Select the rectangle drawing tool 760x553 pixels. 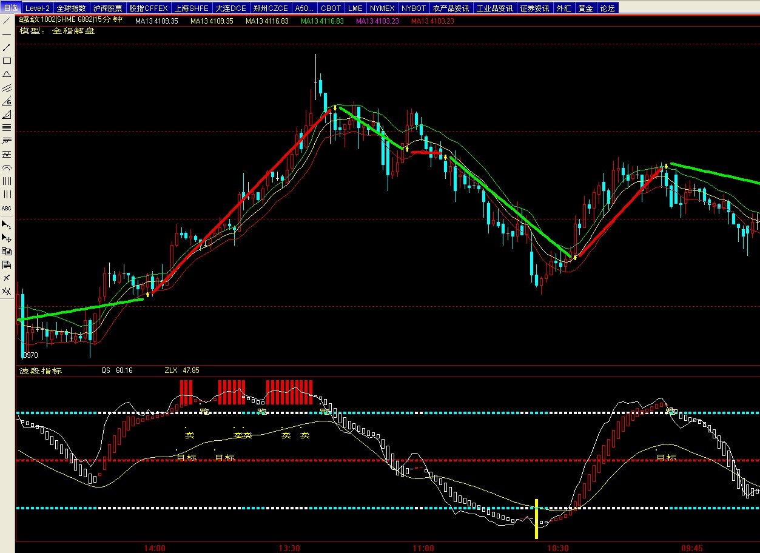click(7, 61)
